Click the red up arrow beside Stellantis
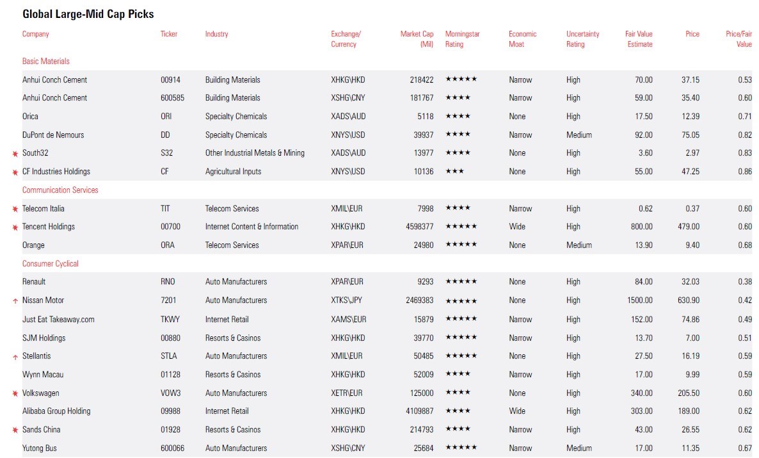 (x=15, y=357)
